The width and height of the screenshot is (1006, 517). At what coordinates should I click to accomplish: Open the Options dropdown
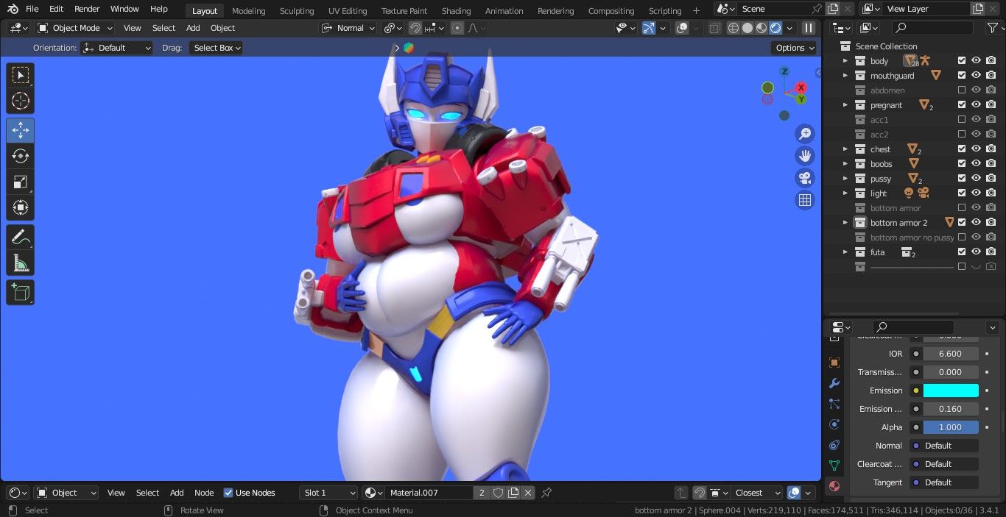pyautogui.click(x=795, y=48)
